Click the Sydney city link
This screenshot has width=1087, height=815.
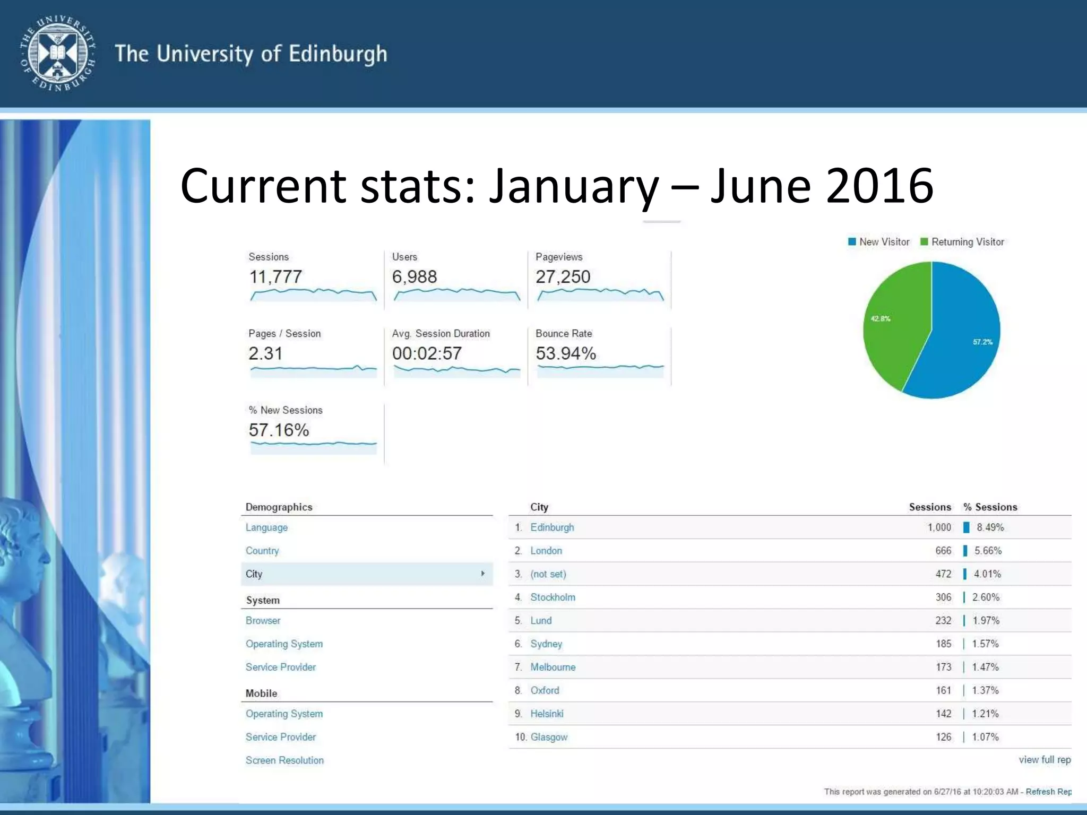click(x=546, y=644)
